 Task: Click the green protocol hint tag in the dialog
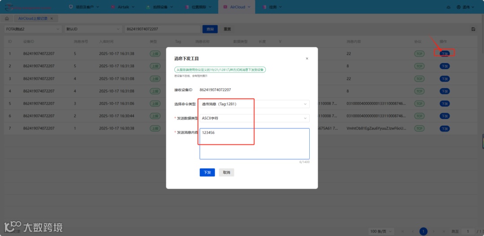point(220,70)
